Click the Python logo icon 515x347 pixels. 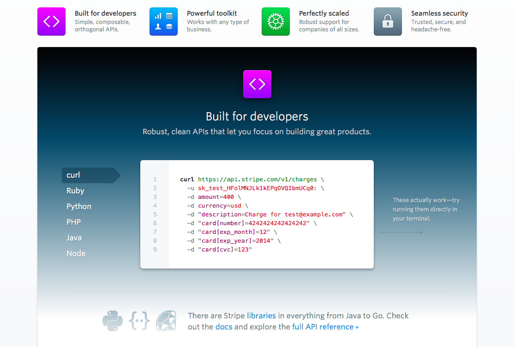point(112,321)
